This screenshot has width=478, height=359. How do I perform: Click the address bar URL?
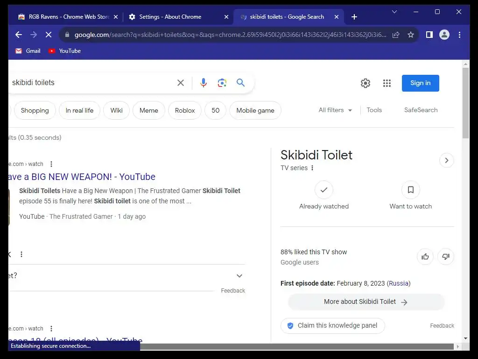click(x=230, y=35)
